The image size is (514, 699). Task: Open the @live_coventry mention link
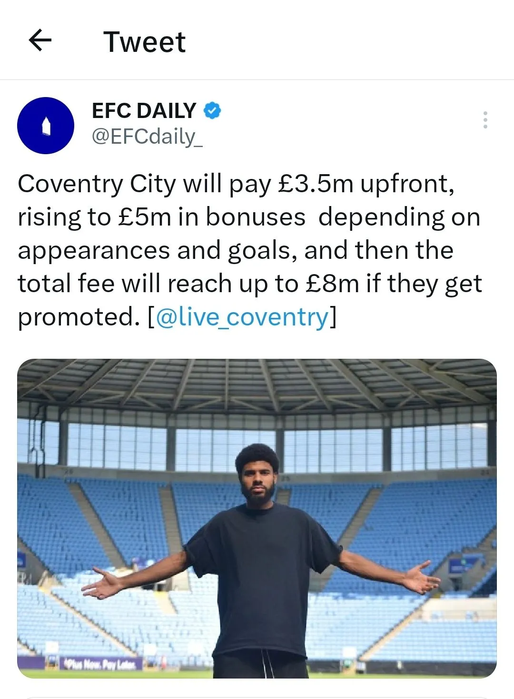tap(242, 317)
